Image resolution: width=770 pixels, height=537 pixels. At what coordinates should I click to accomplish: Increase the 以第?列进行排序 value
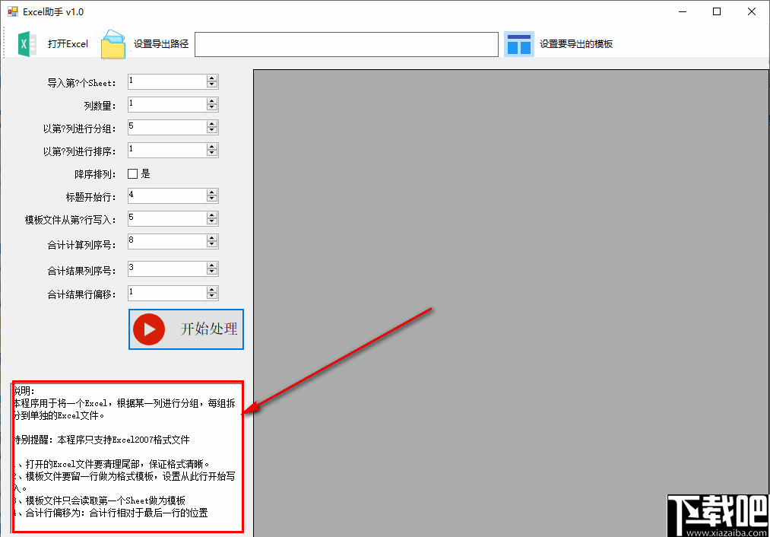pyautogui.click(x=212, y=146)
